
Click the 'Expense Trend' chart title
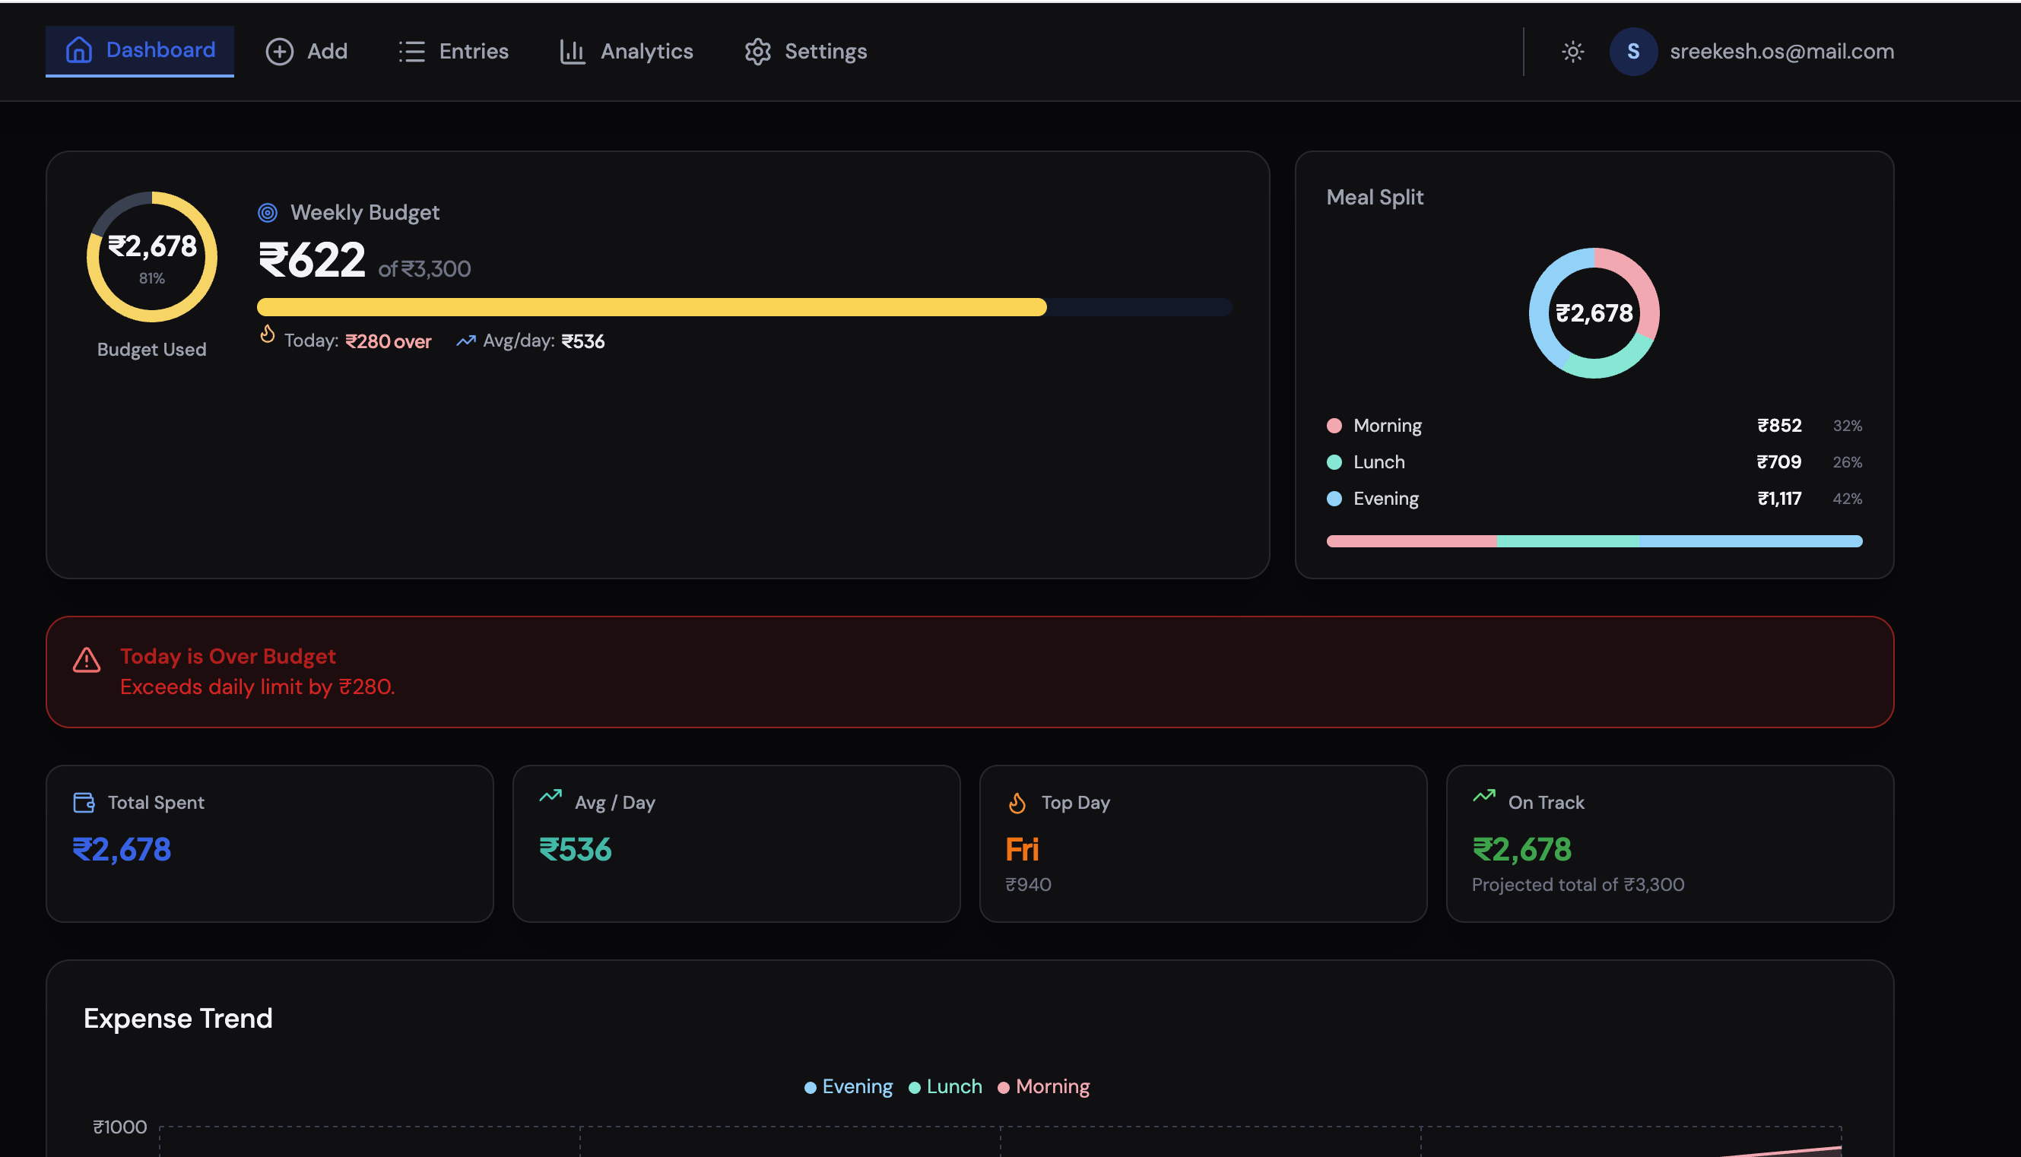[x=178, y=1019]
